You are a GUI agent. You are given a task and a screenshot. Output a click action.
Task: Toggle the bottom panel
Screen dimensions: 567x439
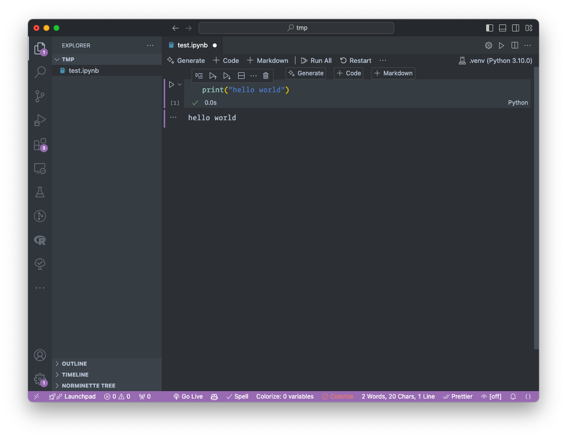503,28
